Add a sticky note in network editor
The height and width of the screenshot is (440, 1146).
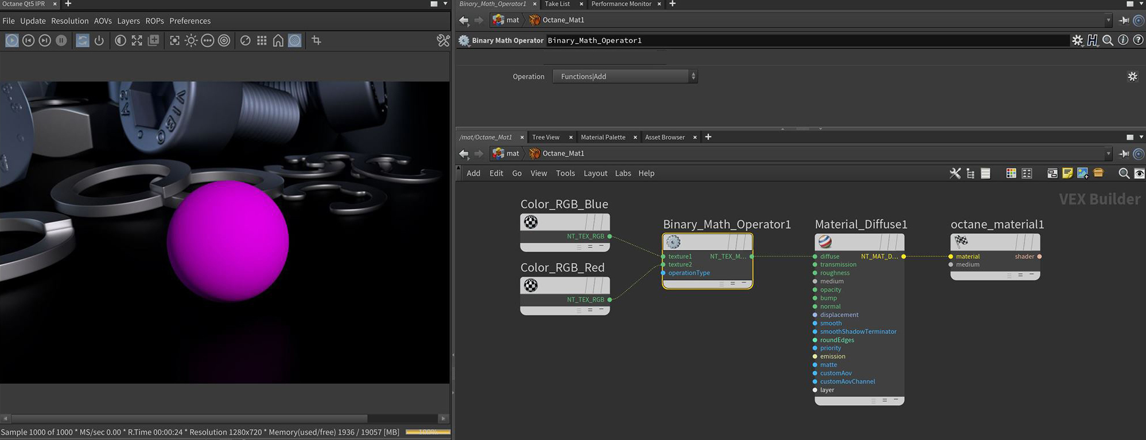1067,173
